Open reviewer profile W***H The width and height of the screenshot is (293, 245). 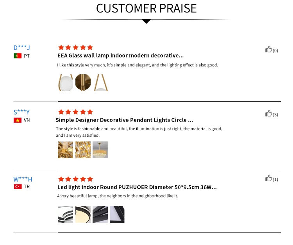[x=23, y=179]
